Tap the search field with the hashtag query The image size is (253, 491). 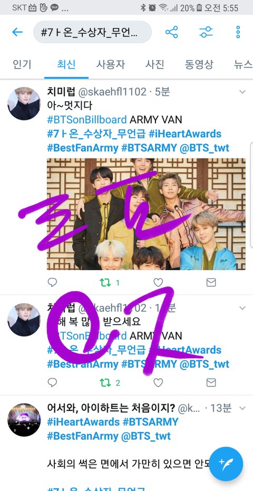(x=92, y=32)
